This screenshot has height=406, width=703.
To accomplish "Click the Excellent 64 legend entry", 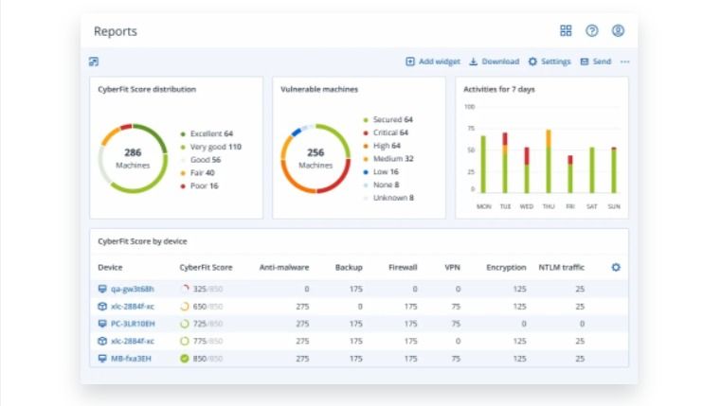I will click(x=207, y=133).
